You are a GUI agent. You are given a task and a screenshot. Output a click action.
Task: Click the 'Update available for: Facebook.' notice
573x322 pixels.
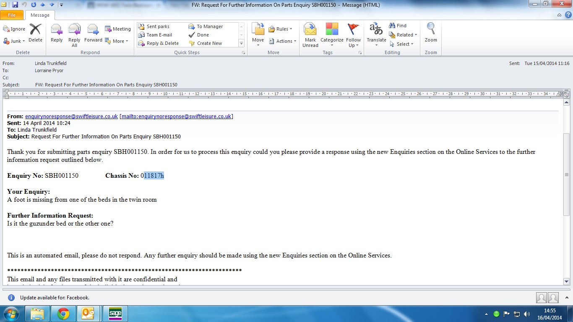point(55,298)
